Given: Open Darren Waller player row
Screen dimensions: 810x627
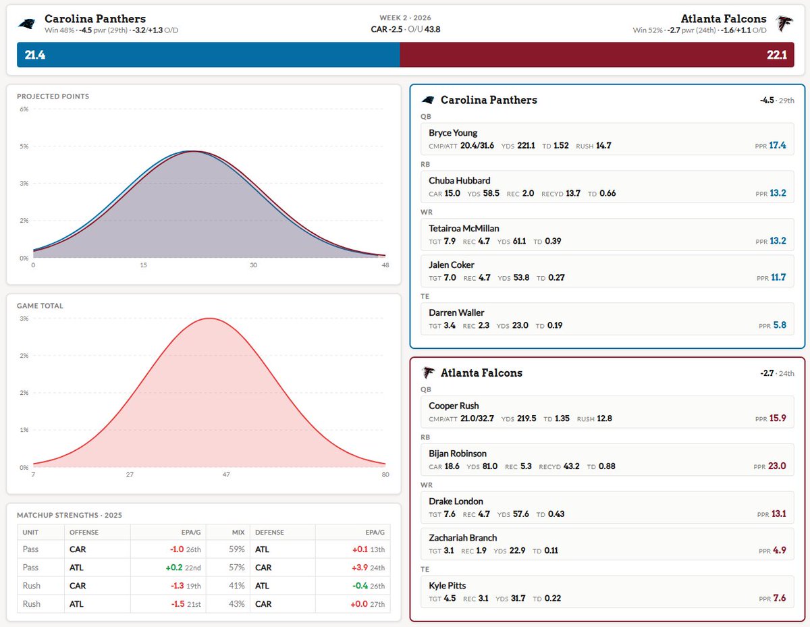Looking at the screenshot, I should coord(607,319).
